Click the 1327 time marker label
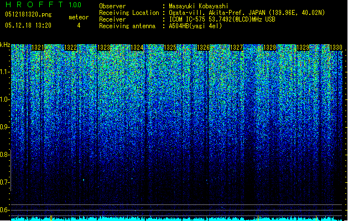Image resolution: width=348 pixels, height=221 pixels. [x=237, y=48]
